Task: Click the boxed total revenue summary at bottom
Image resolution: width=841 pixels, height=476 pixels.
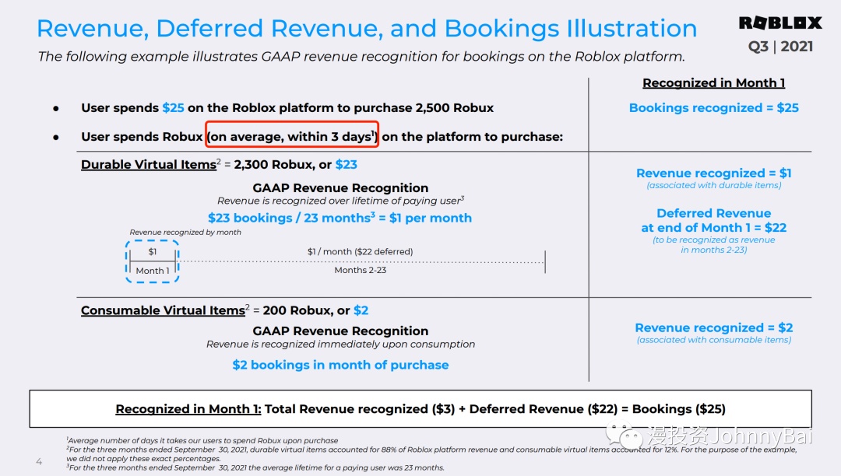Action: pyautogui.click(x=420, y=409)
